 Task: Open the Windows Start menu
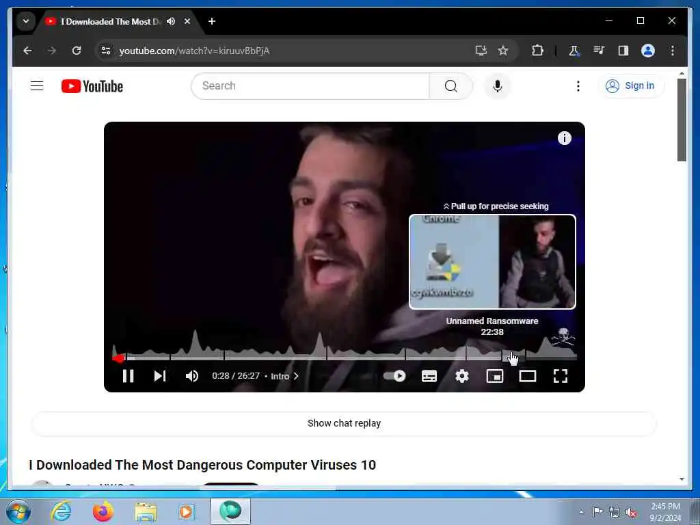[x=18, y=511]
